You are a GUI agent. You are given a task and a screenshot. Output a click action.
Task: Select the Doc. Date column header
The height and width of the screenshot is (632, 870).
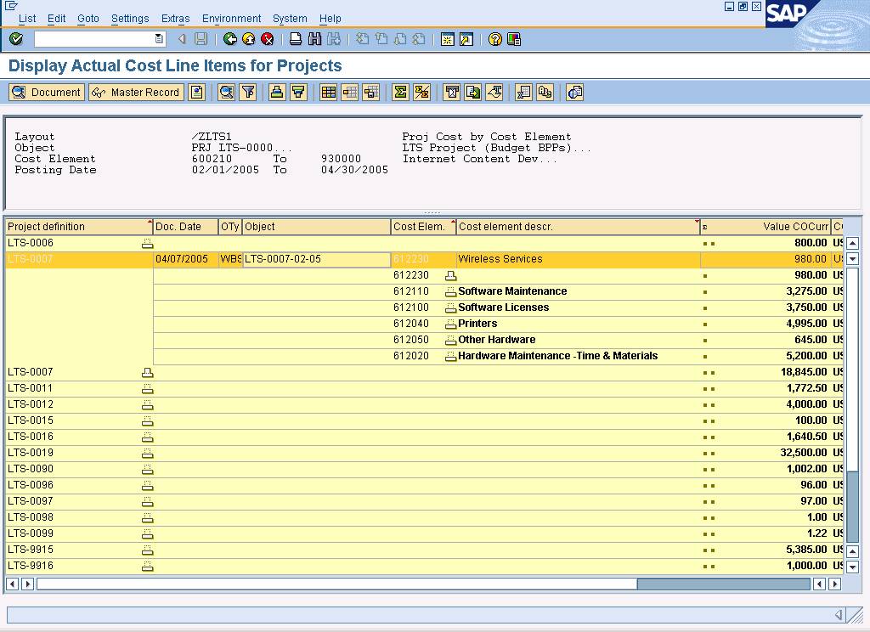click(x=185, y=227)
